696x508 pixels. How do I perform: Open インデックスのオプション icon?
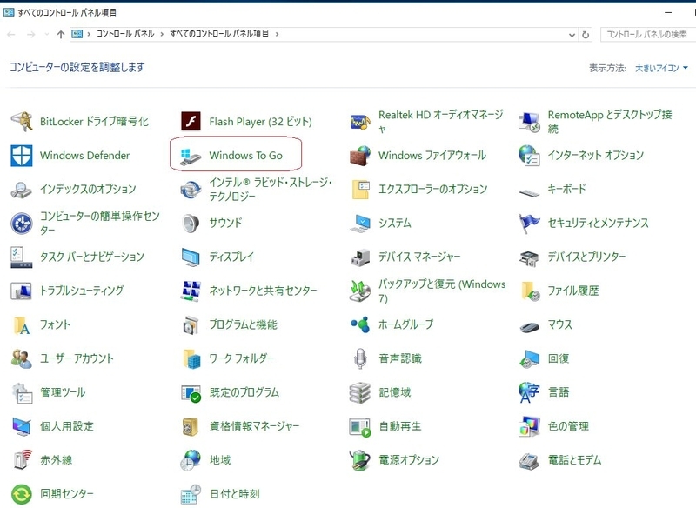[21, 190]
